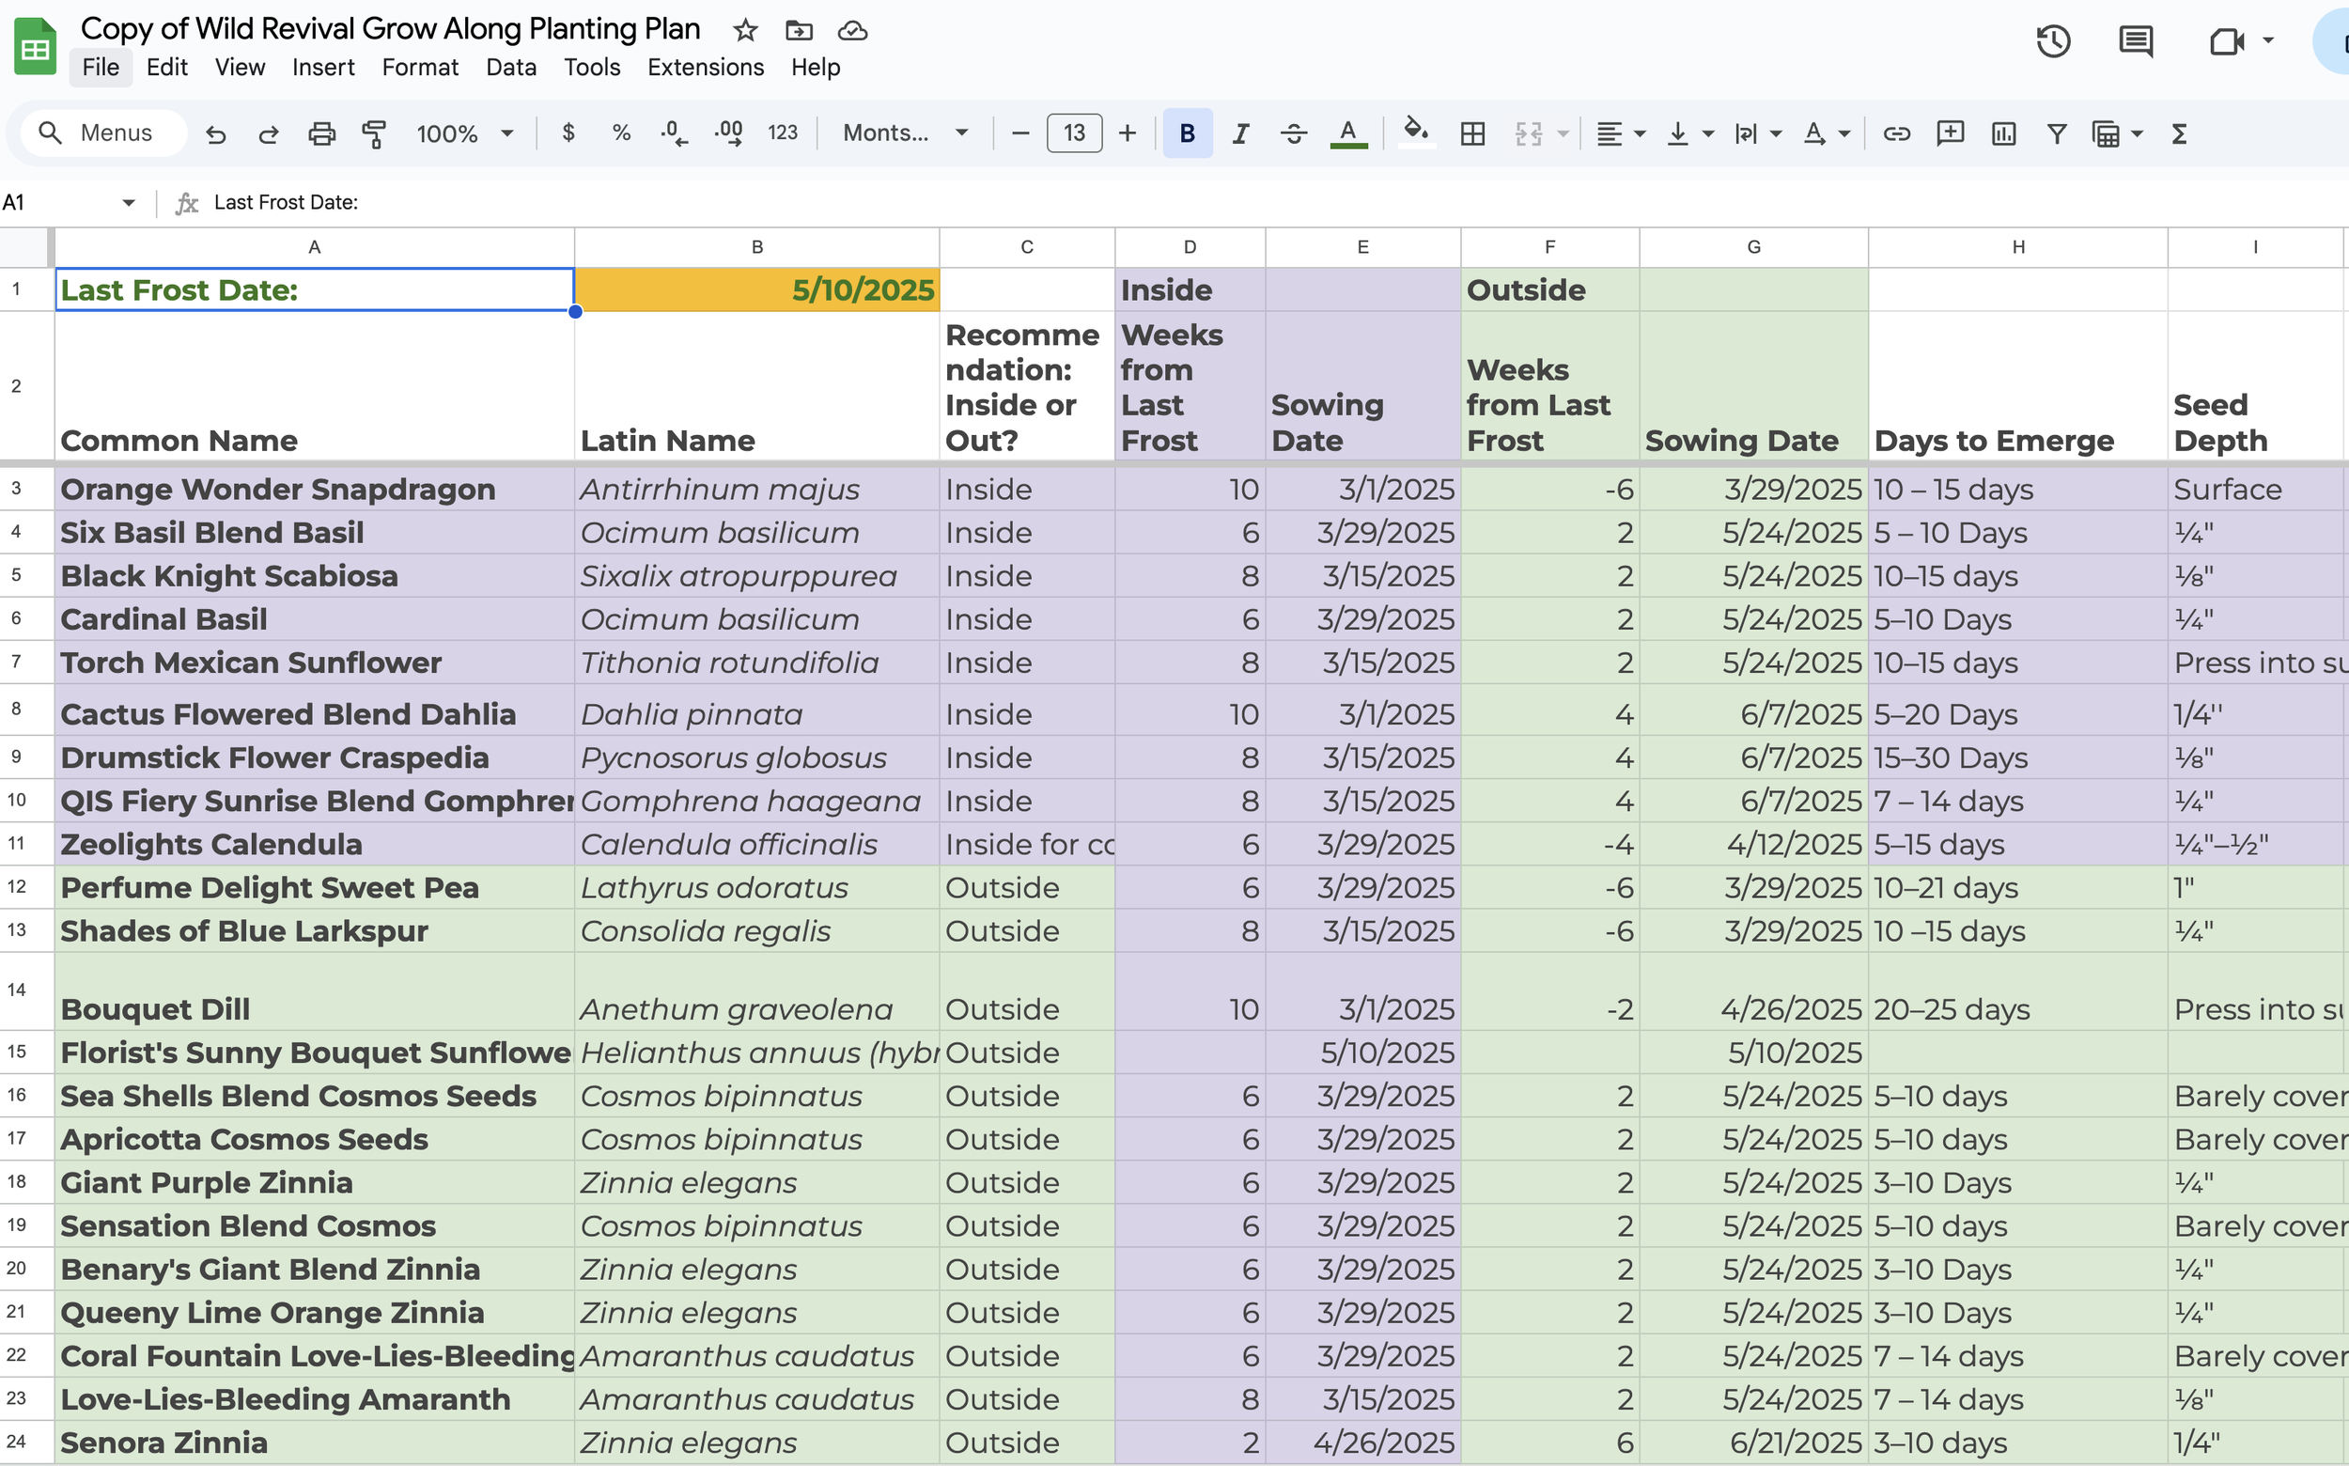Open the Format menu
This screenshot has height=1466, width=2349.
click(x=419, y=67)
